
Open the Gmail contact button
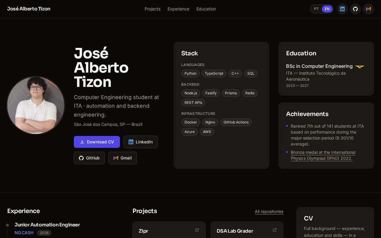[123, 158]
